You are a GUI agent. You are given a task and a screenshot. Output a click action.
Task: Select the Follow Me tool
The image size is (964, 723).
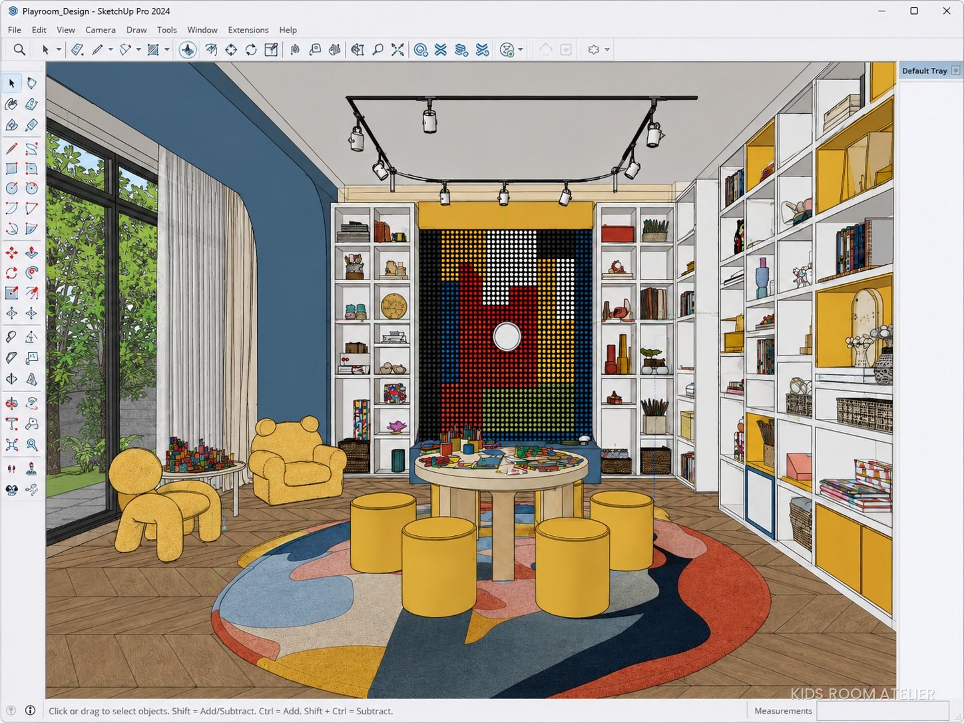pyautogui.click(x=31, y=273)
